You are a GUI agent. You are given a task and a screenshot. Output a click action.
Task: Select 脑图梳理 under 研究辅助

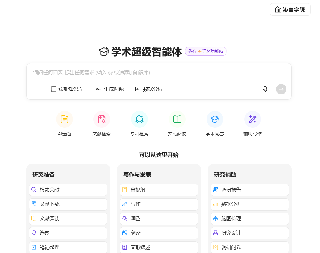coord(250,219)
